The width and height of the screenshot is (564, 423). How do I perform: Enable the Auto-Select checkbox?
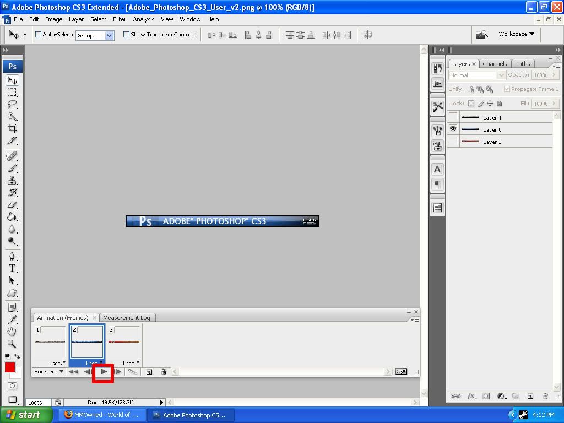tap(38, 35)
